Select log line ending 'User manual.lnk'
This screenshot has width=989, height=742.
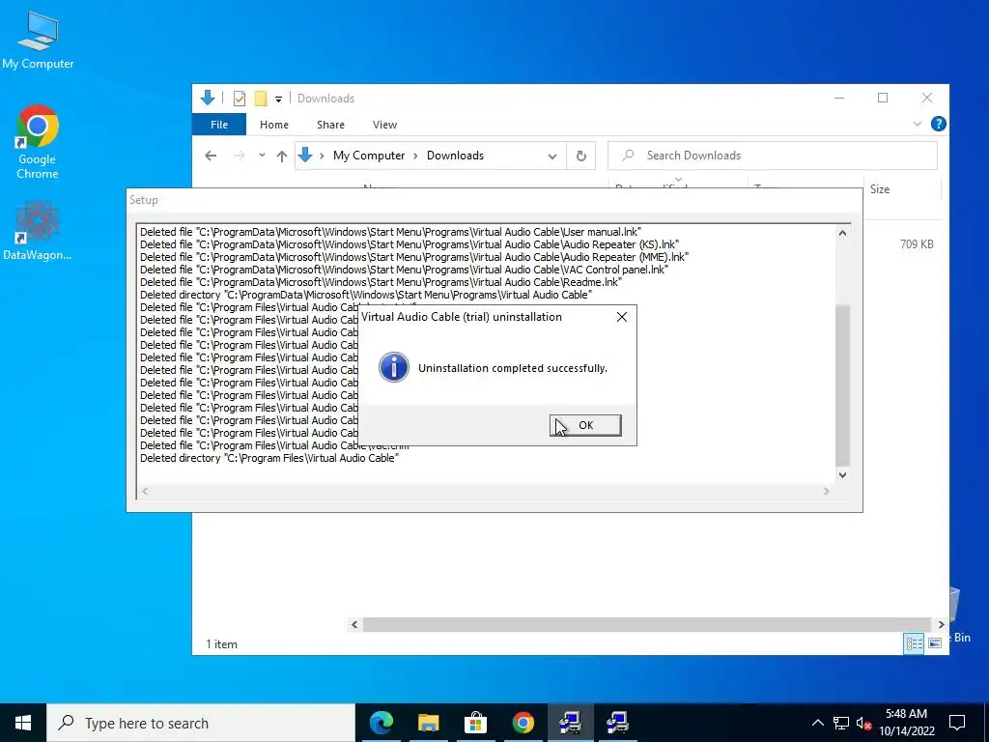tap(390, 232)
